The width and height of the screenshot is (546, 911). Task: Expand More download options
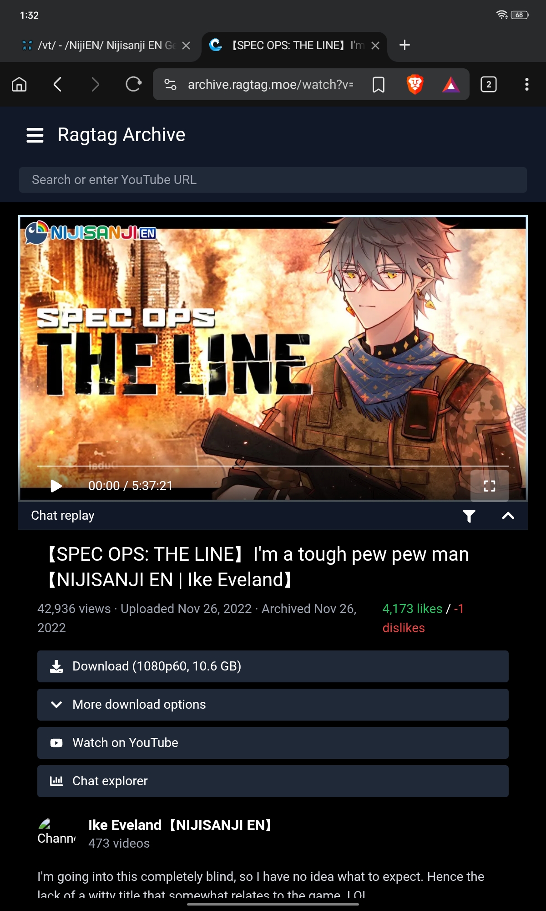tap(273, 705)
